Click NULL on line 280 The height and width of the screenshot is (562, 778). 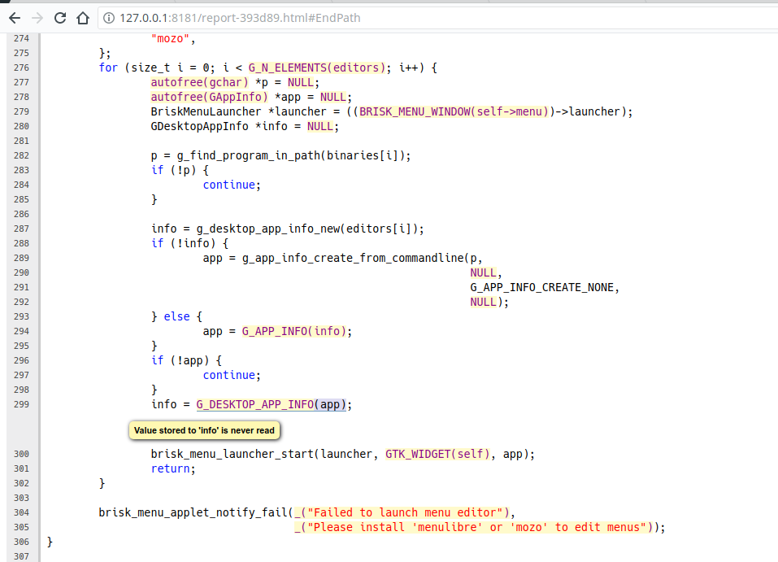(320, 127)
